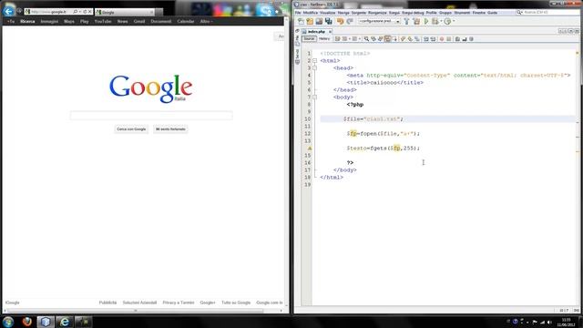Open the Guida menu in NetBeans
The height and width of the screenshot is (328, 583).
492,13
